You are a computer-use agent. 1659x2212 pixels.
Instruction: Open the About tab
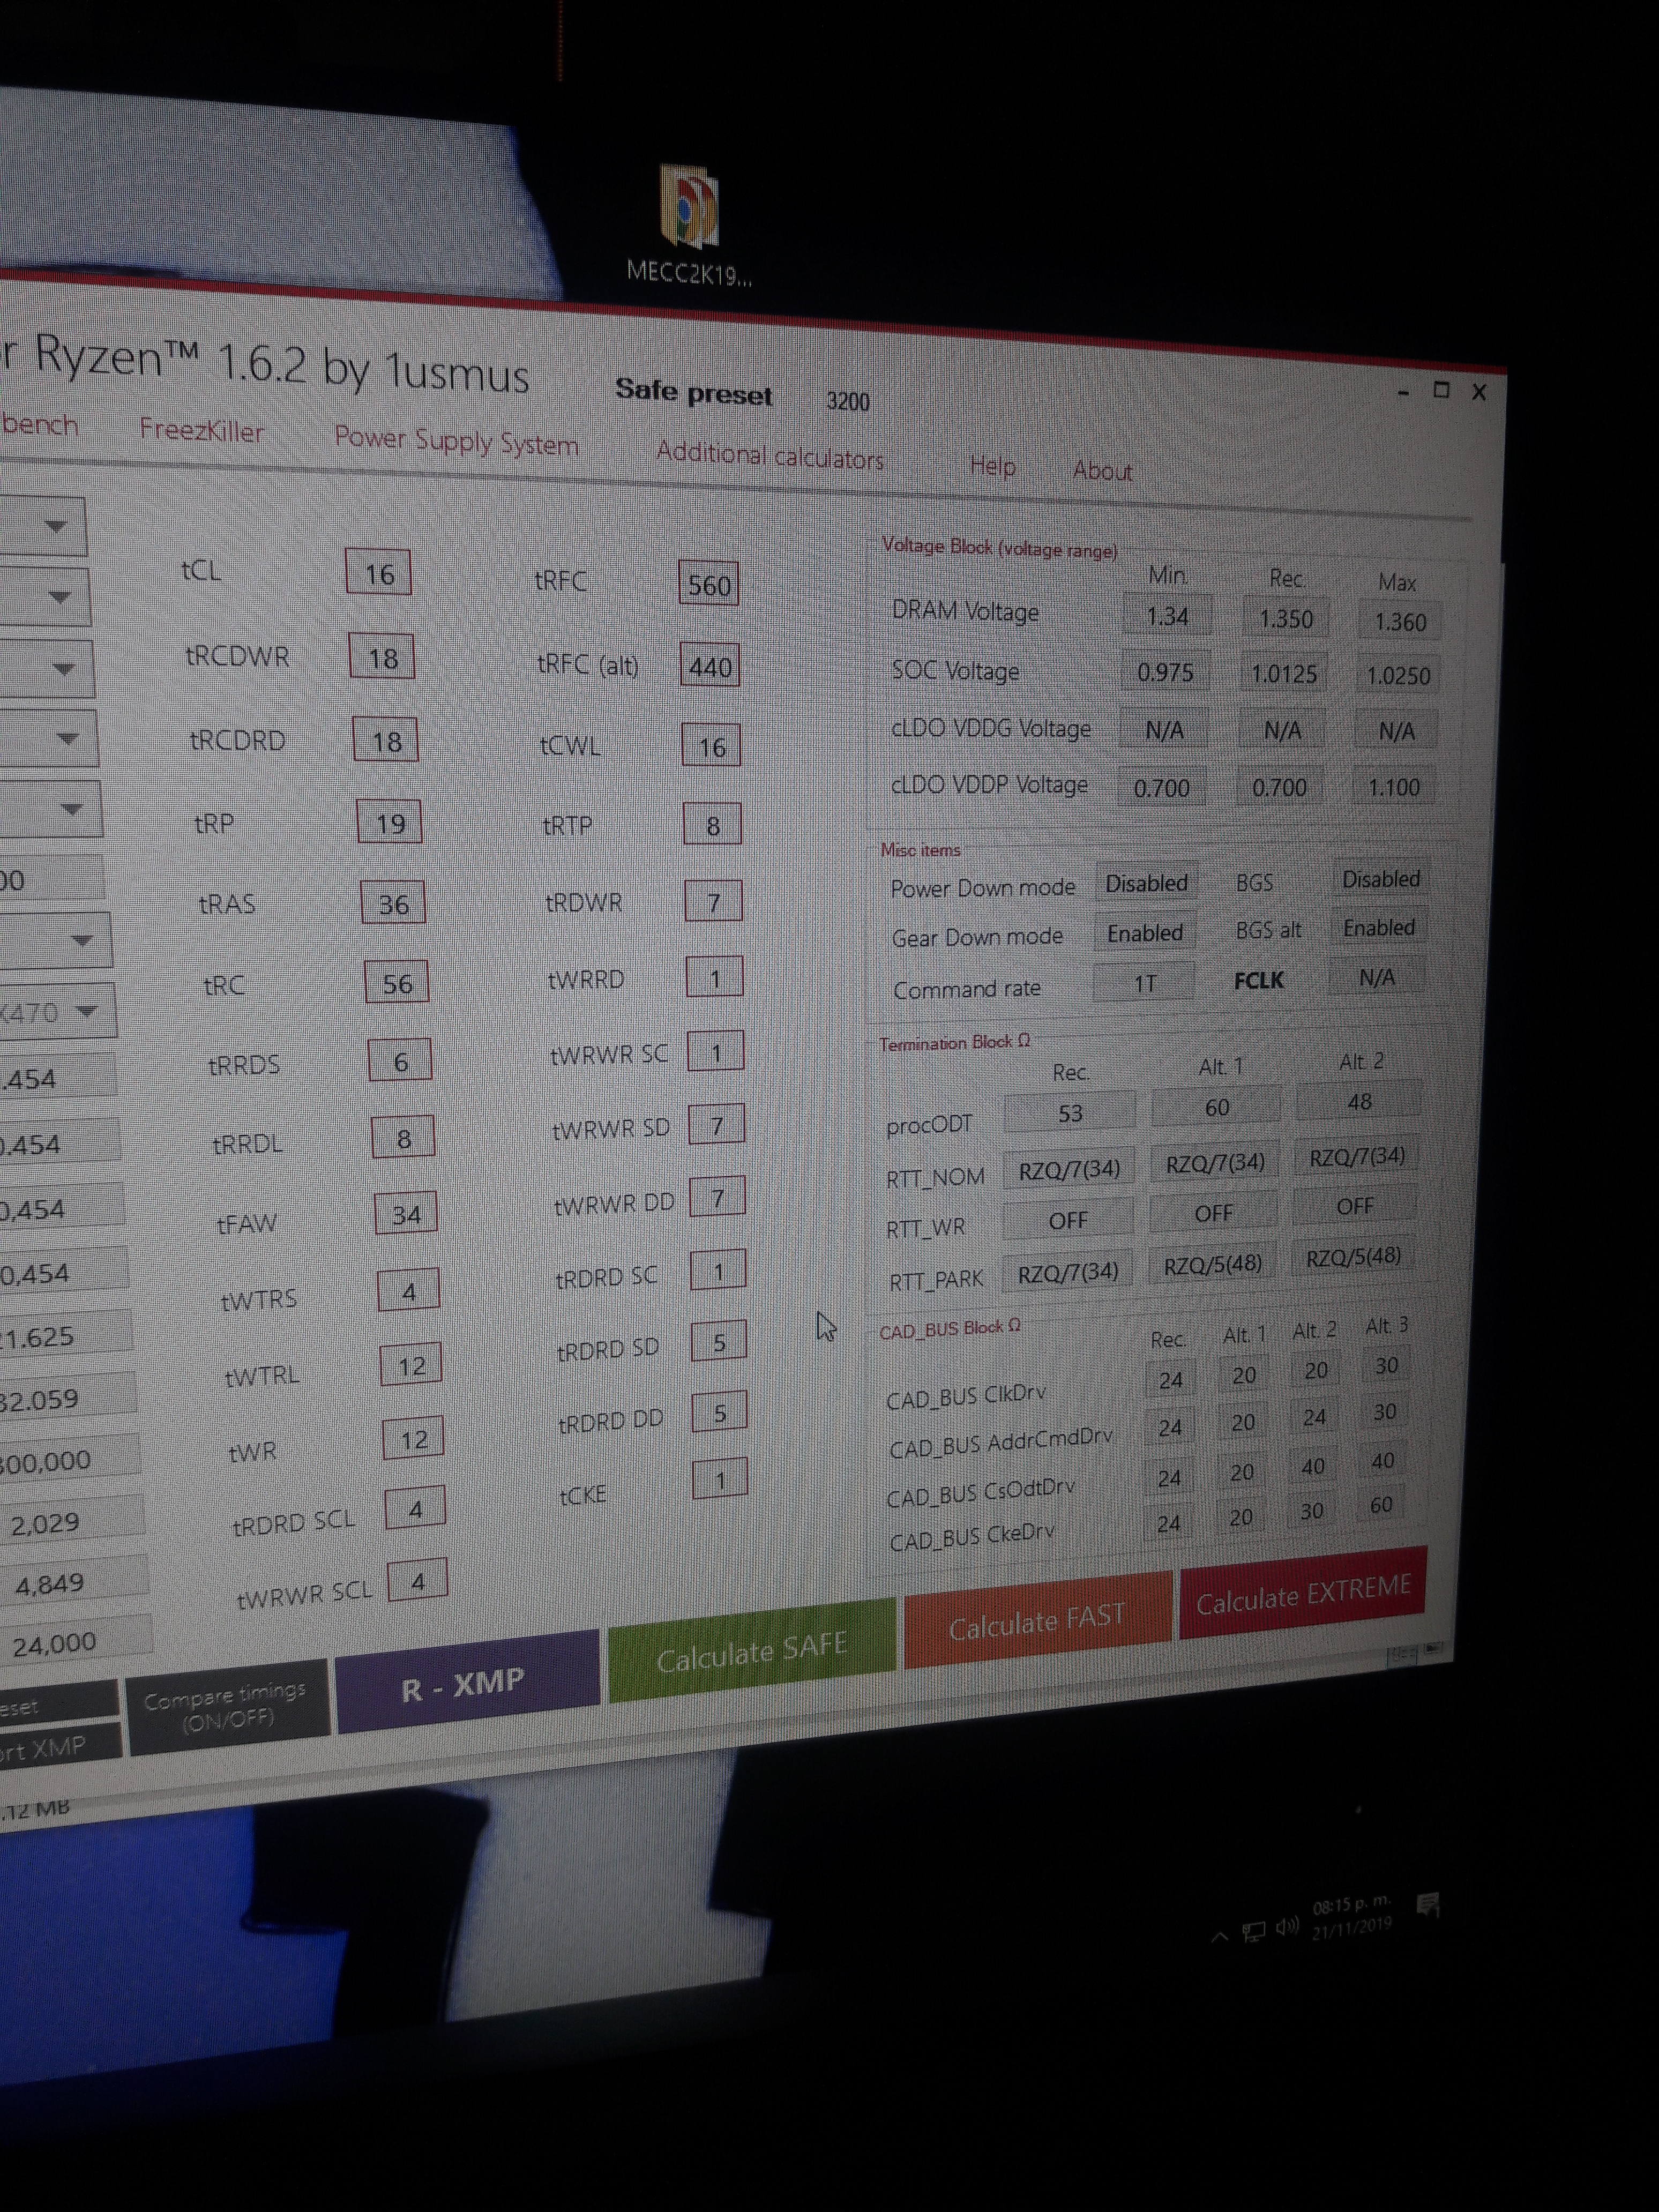coord(1102,470)
